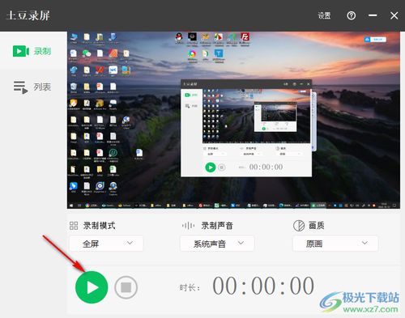Open the help question mark icon
405x318 pixels.
(351, 15)
